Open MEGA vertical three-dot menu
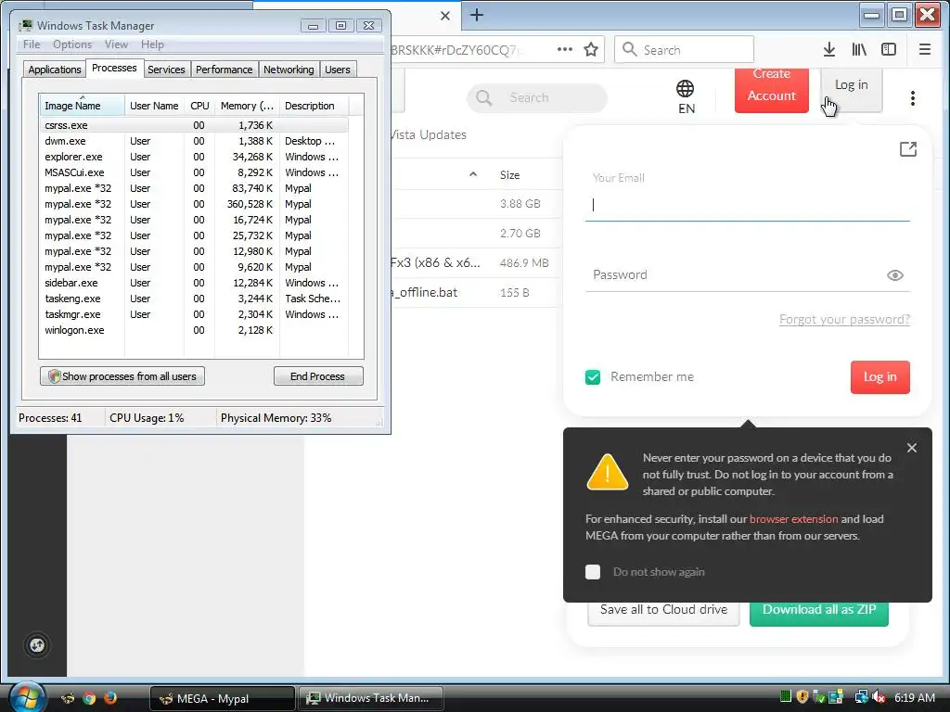This screenshot has width=950, height=712. coord(913,98)
